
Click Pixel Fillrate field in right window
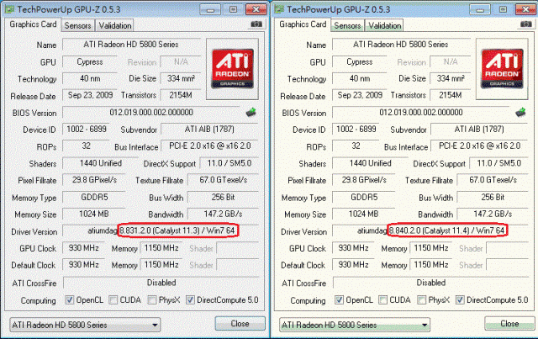(x=364, y=180)
